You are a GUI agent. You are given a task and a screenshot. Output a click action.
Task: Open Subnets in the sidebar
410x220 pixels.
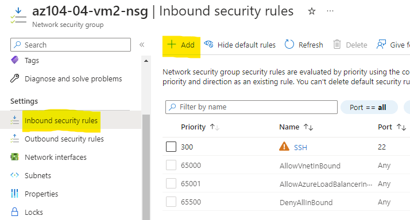tap(38, 176)
